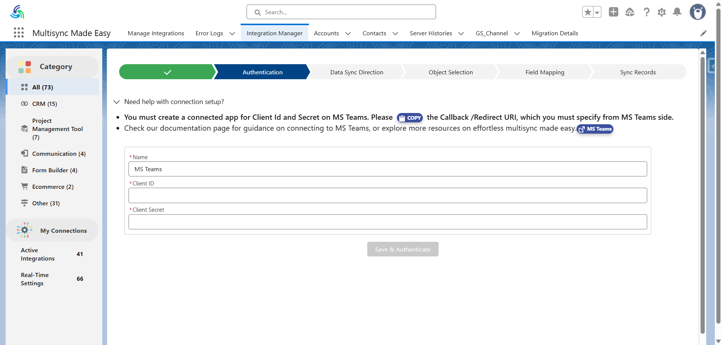Image resolution: width=722 pixels, height=345 pixels.
Task: Click the favorites star icon
Action: [587, 12]
